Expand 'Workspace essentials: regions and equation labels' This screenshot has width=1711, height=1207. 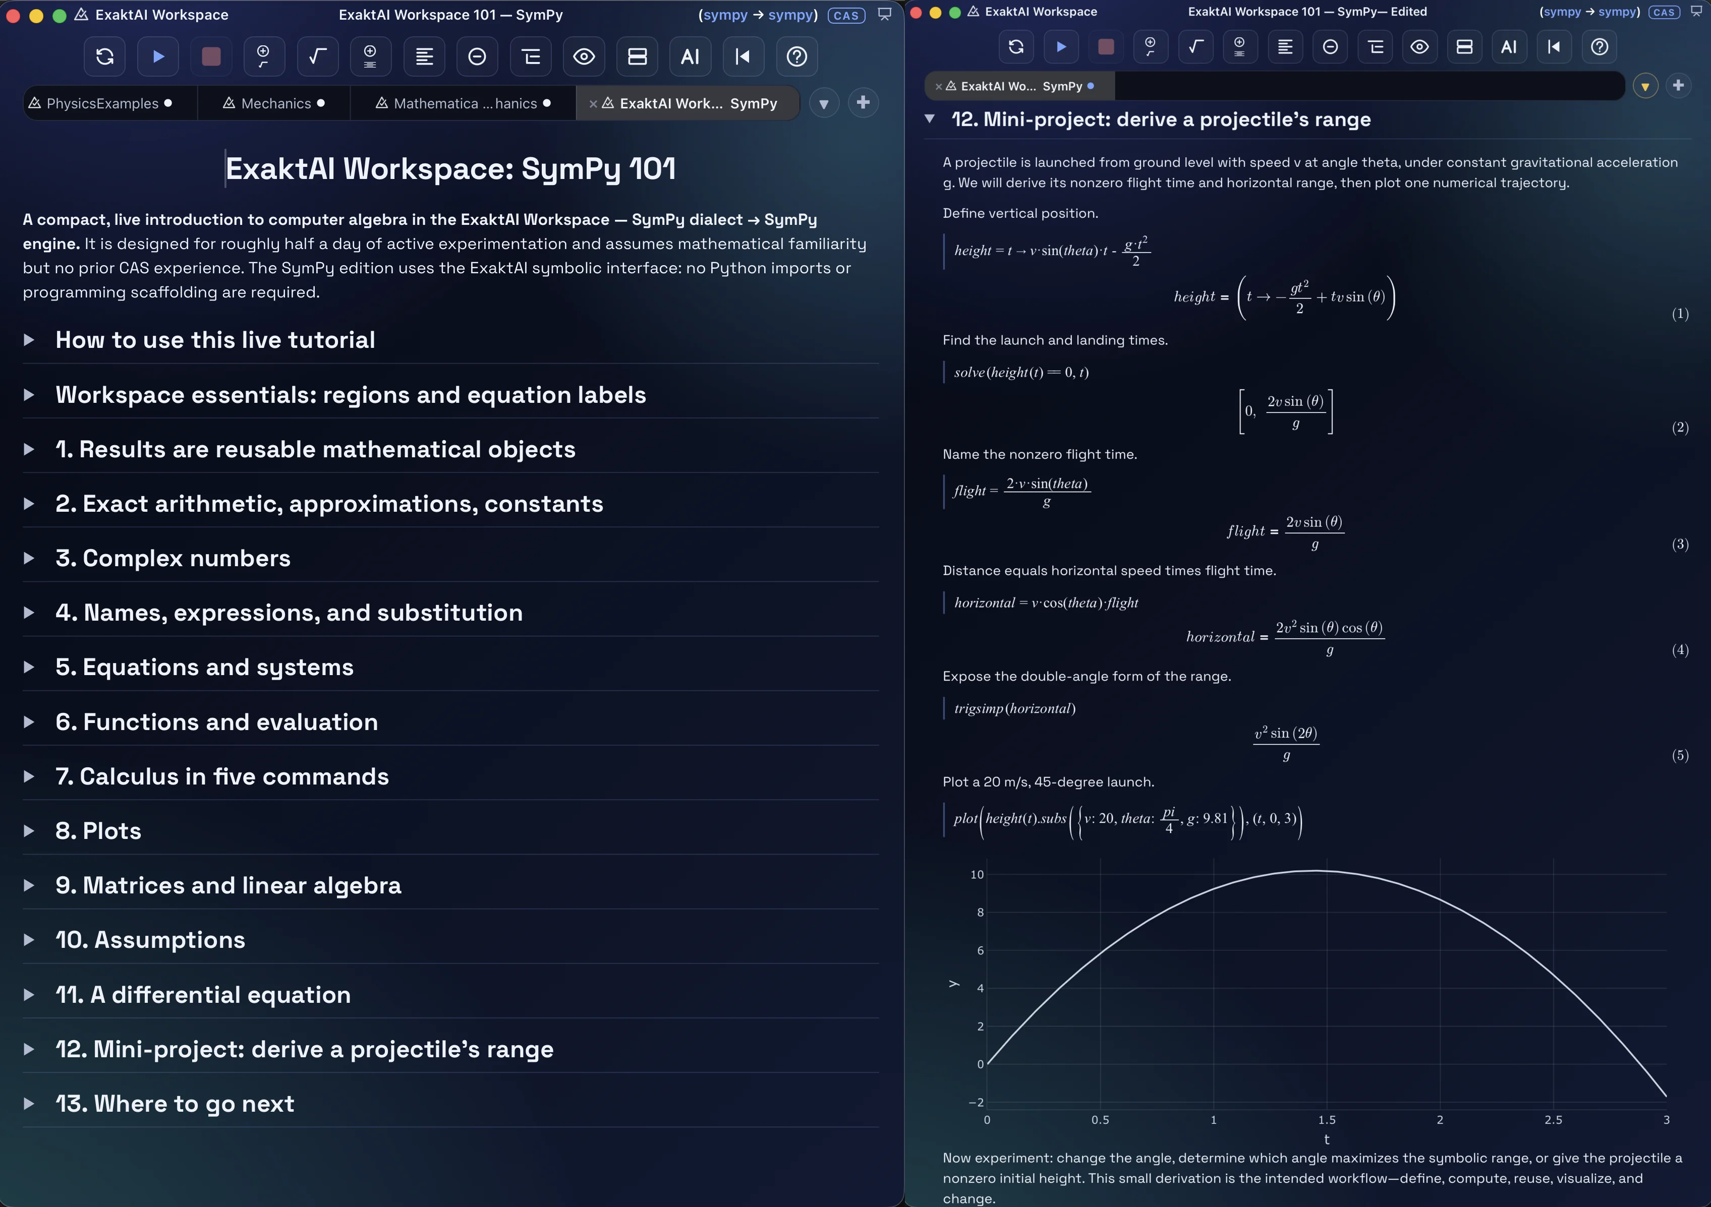(x=29, y=395)
